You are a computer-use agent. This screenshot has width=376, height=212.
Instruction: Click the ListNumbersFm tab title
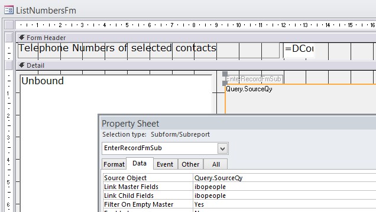click(x=46, y=11)
